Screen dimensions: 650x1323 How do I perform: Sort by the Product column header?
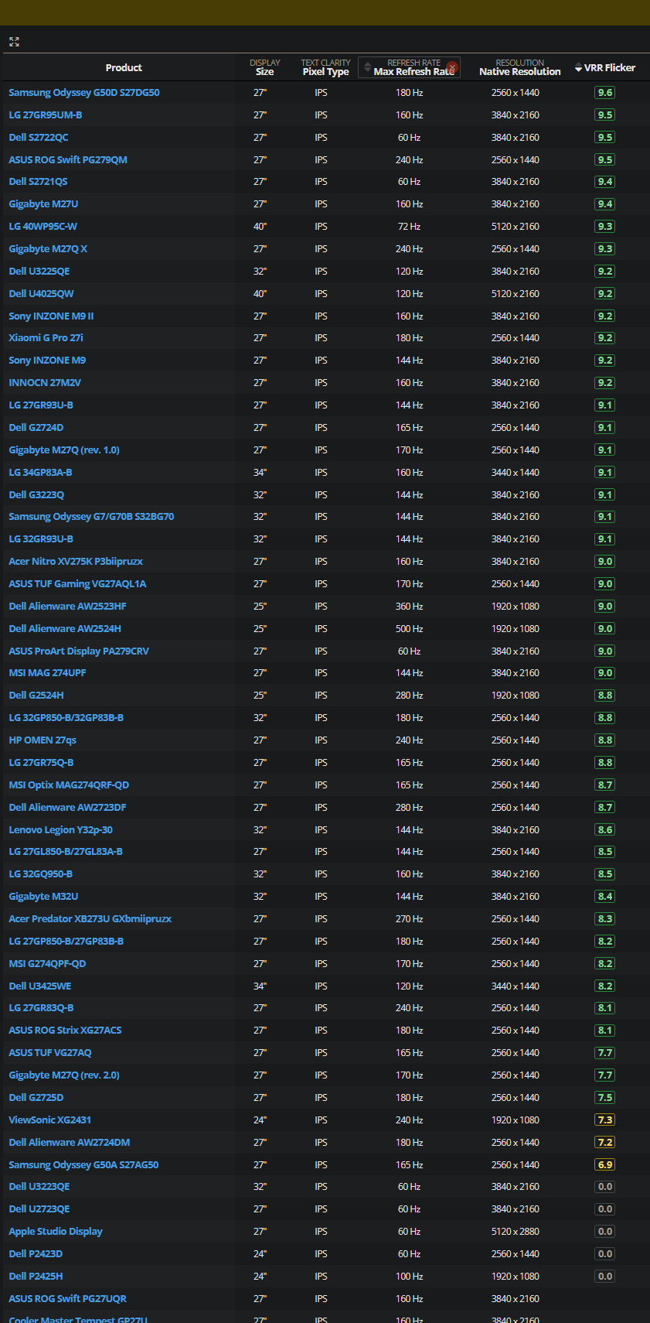(124, 67)
